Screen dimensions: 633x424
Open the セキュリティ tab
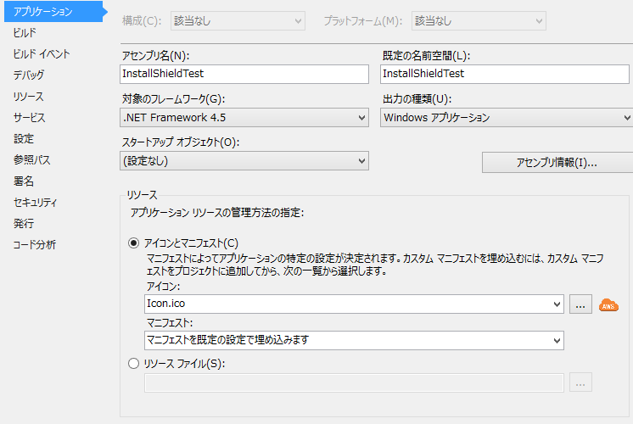pyautogui.click(x=35, y=202)
